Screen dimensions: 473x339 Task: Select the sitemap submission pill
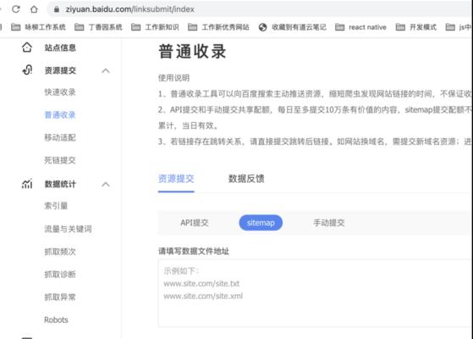tap(261, 223)
